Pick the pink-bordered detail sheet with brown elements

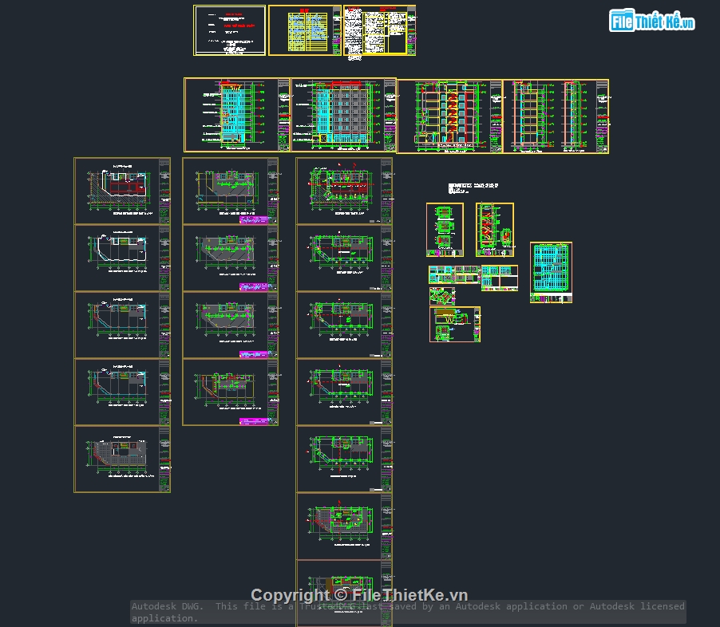(455, 325)
